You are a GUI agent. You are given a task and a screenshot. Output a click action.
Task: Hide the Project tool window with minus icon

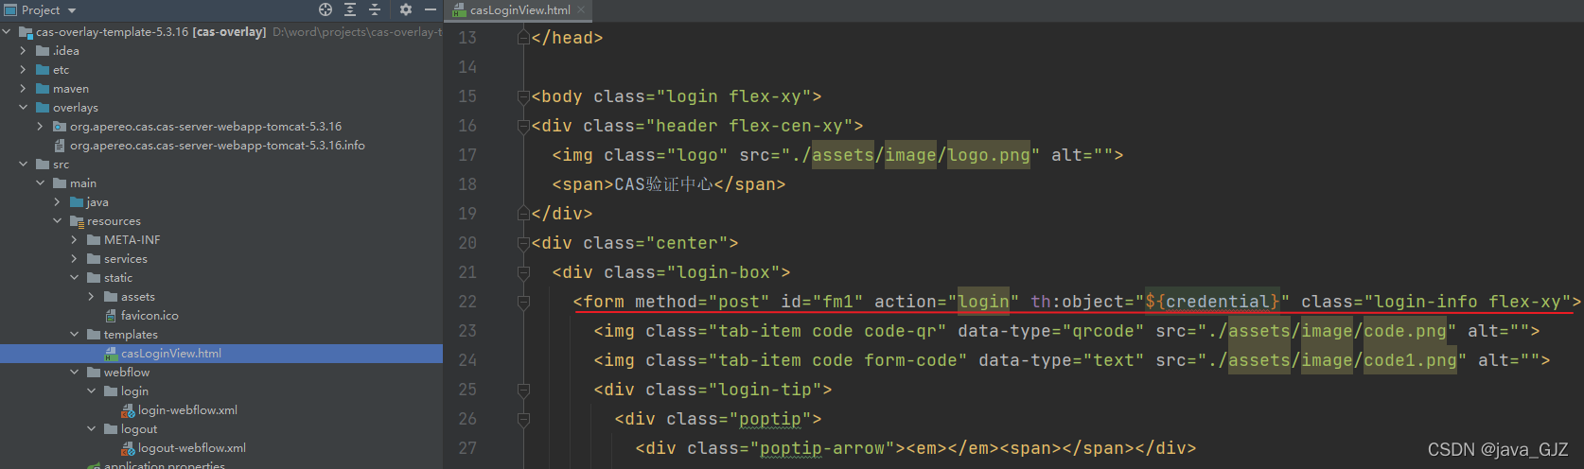click(431, 9)
